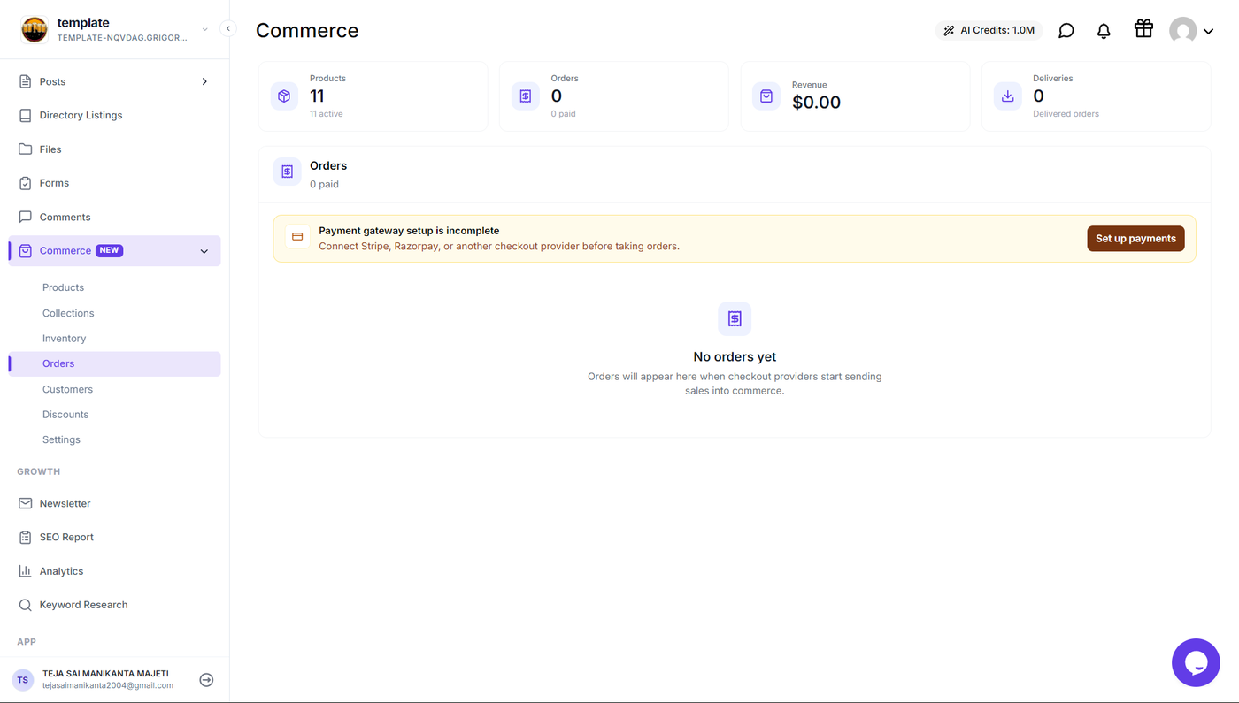Image resolution: width=1239 pixels, height=703 pixels.
Task: Click the Products cube icon card
Action: click(x=284, y=96)
